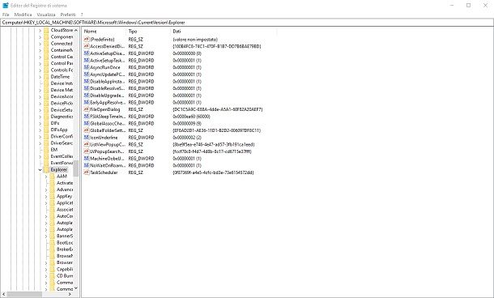This screenshot has height=298, width=494.
Task: Click the IconUnderline DWORD icon
Action: [87, 138]
